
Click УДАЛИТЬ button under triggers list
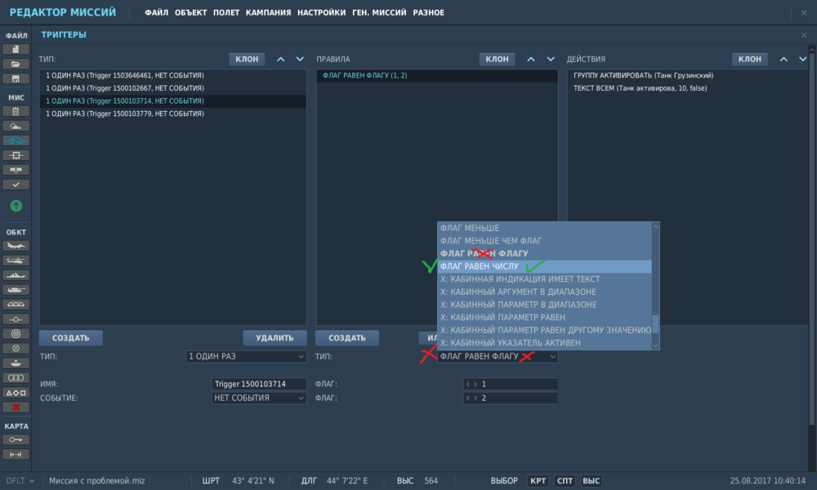[275, 338]
